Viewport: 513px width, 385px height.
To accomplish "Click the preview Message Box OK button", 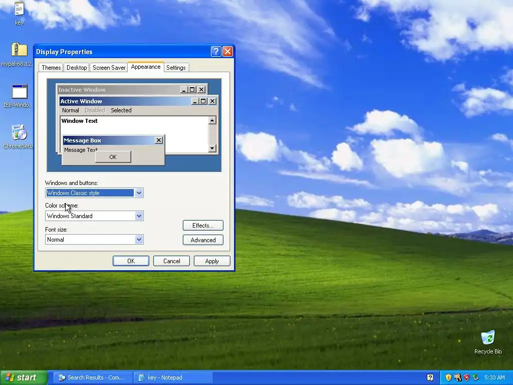I will (113, 157).
